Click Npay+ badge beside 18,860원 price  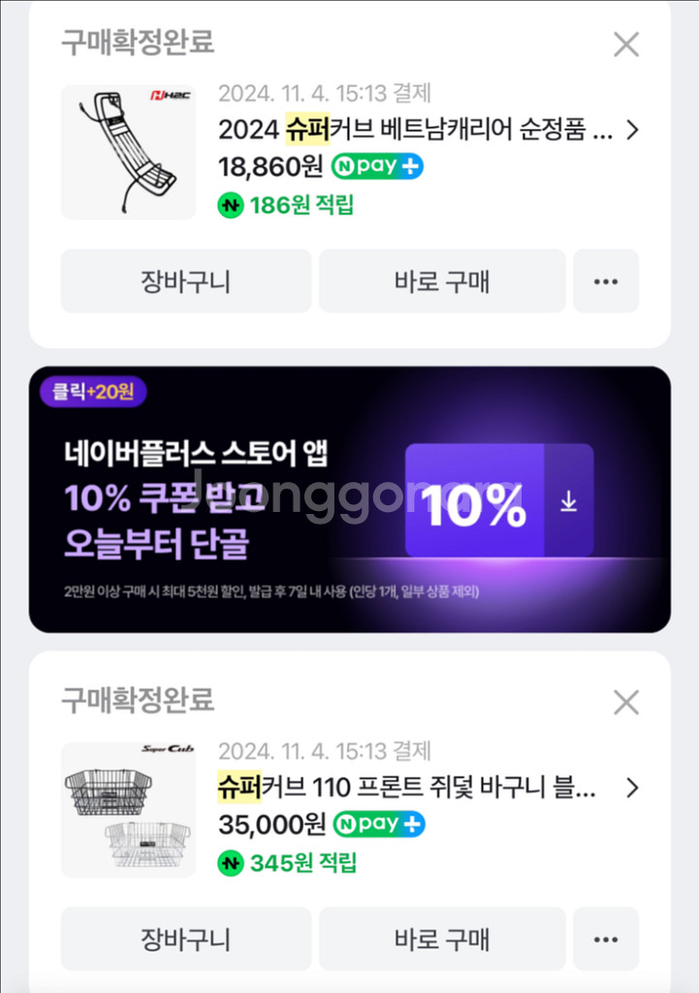[377, 167]
